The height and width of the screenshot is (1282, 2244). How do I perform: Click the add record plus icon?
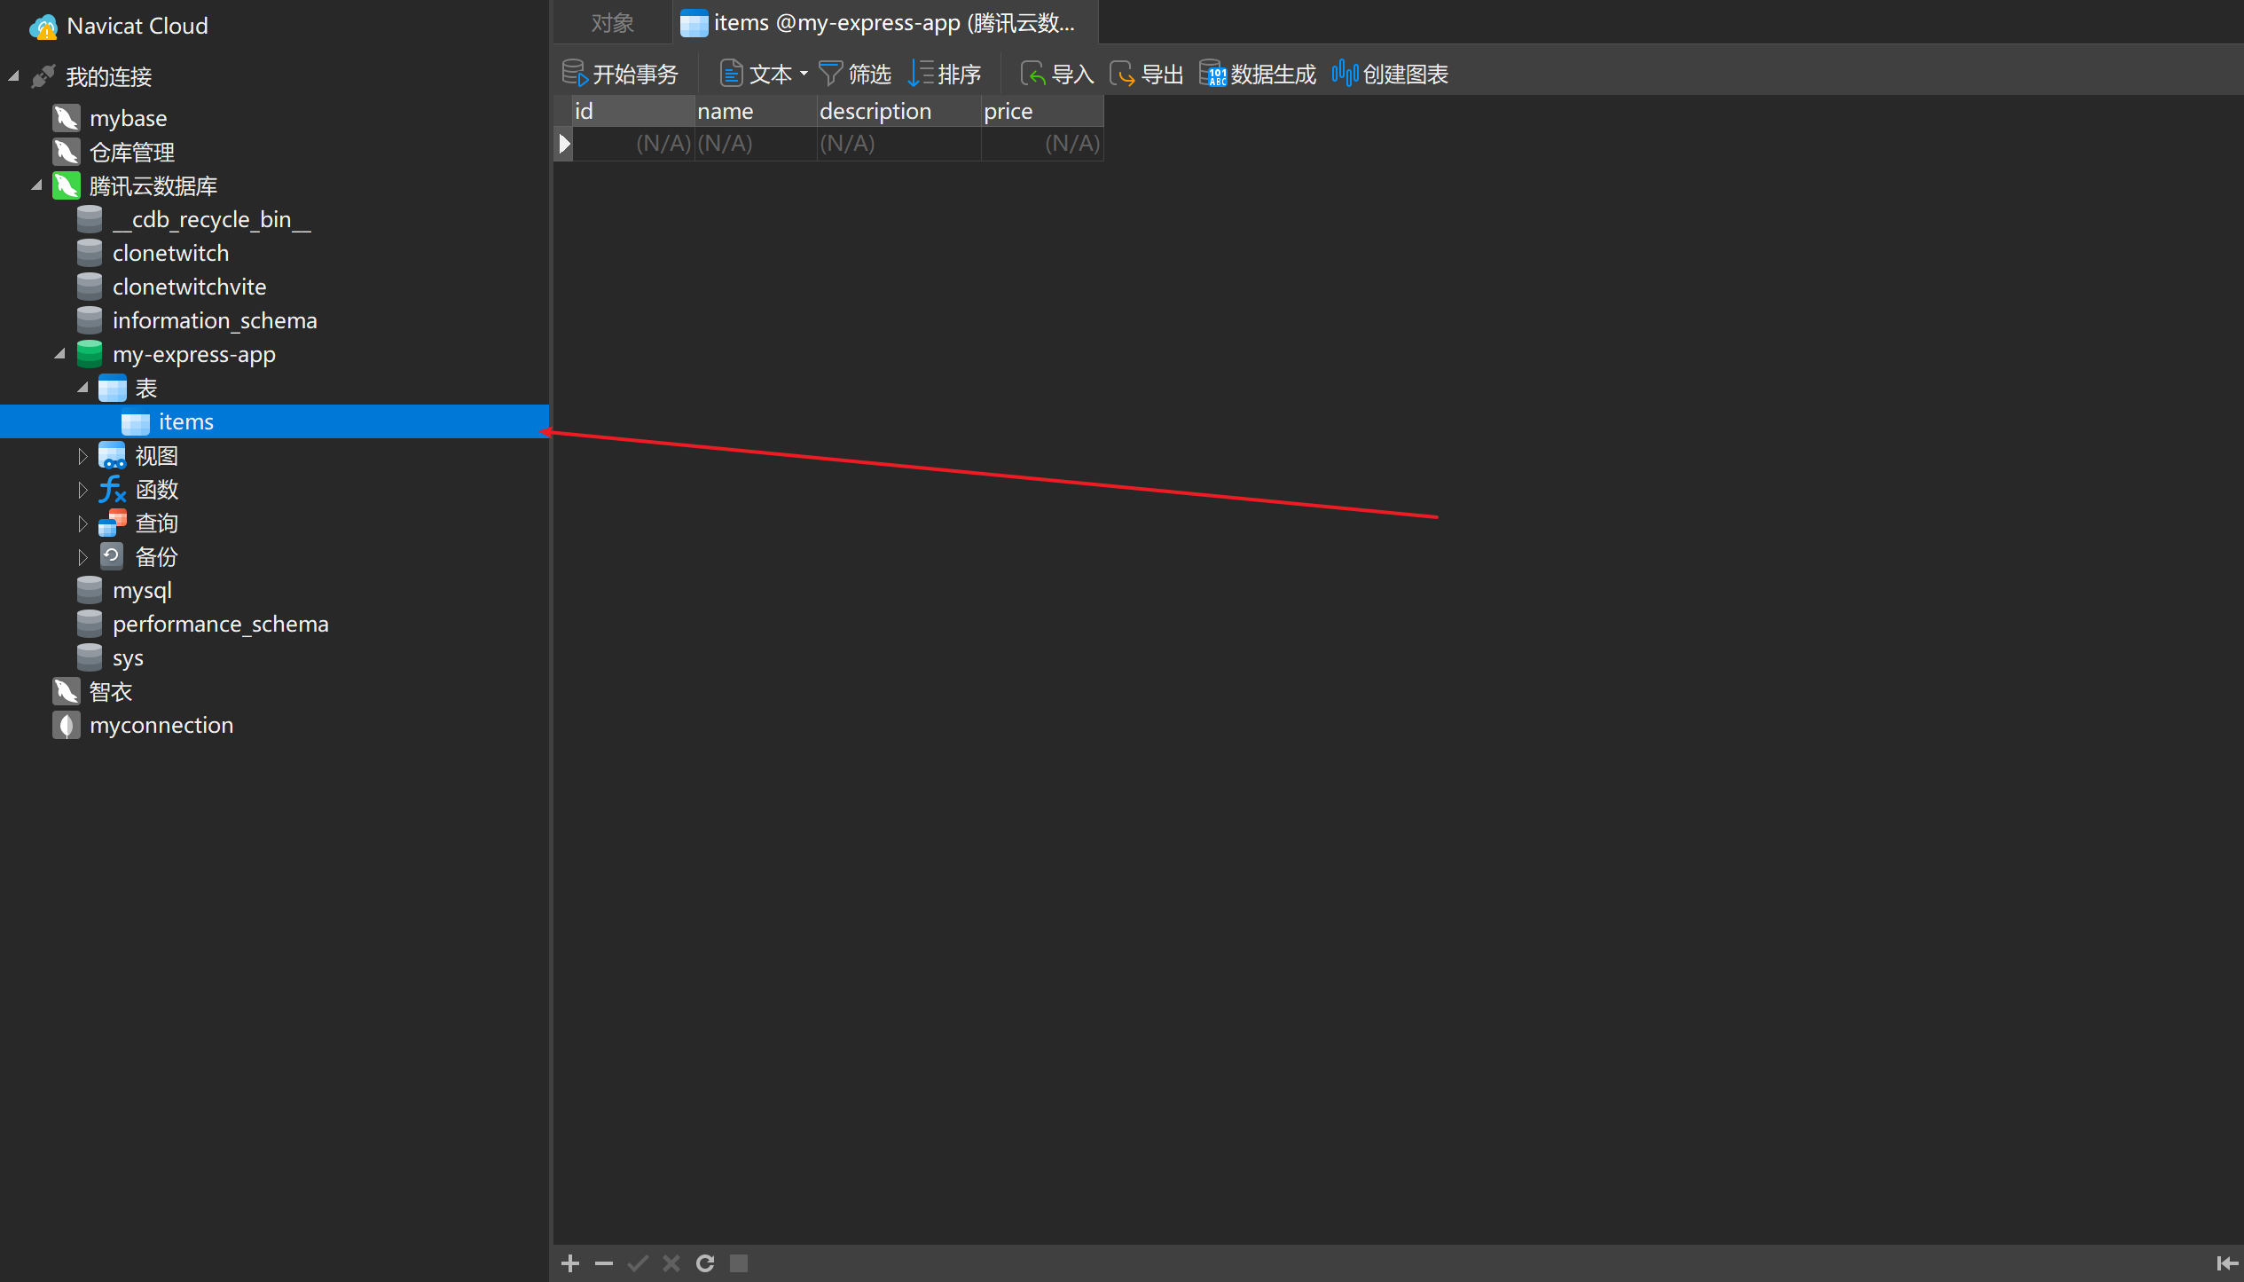[570, 1263]
